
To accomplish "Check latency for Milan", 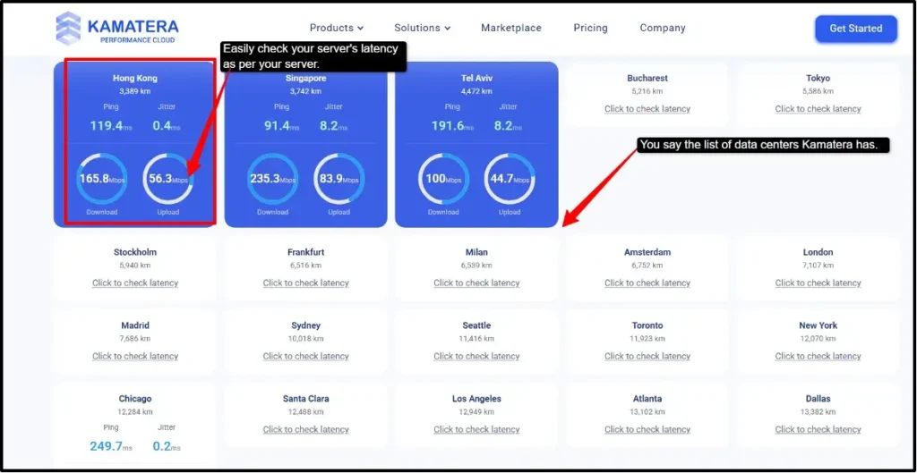I will pyautogui.click(x=476, y=283).
